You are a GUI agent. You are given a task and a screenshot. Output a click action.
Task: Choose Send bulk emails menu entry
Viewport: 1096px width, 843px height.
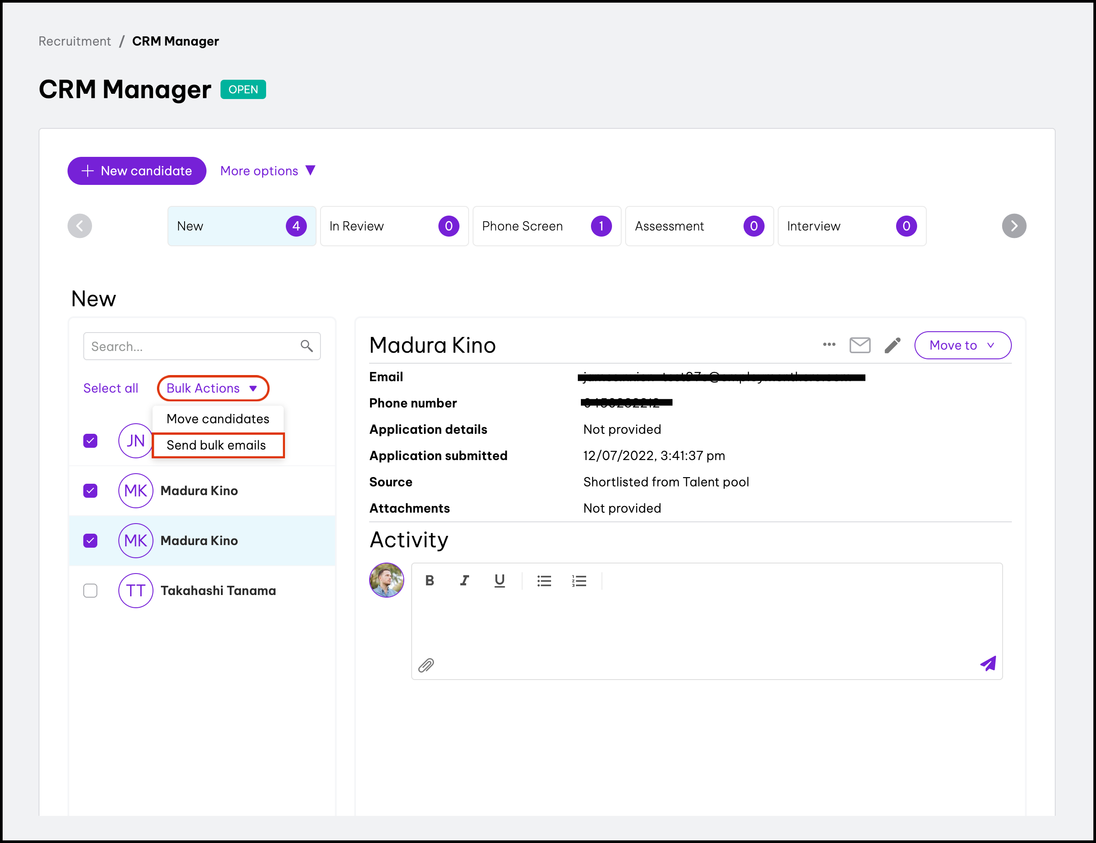[x=217, y=445]
